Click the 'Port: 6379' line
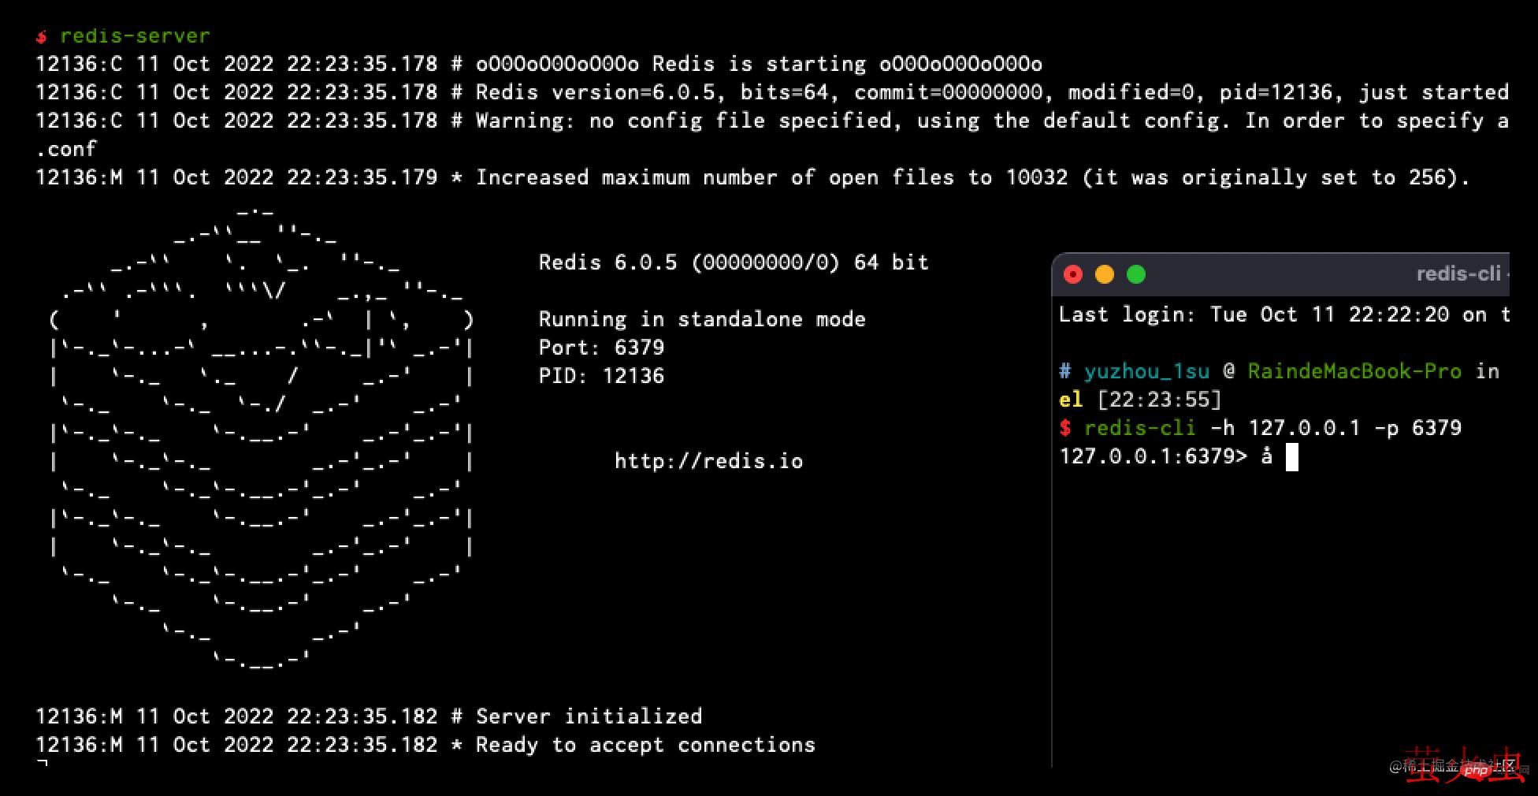This screenshot has height=796, width=1538. pos(601,348)
